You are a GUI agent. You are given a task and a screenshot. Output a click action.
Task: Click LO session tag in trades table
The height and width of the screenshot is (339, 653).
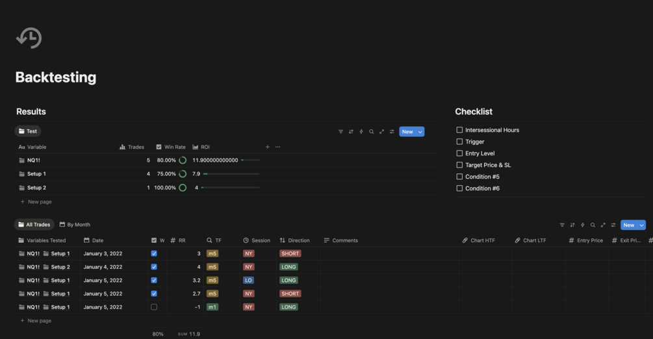tap(249, 281)
